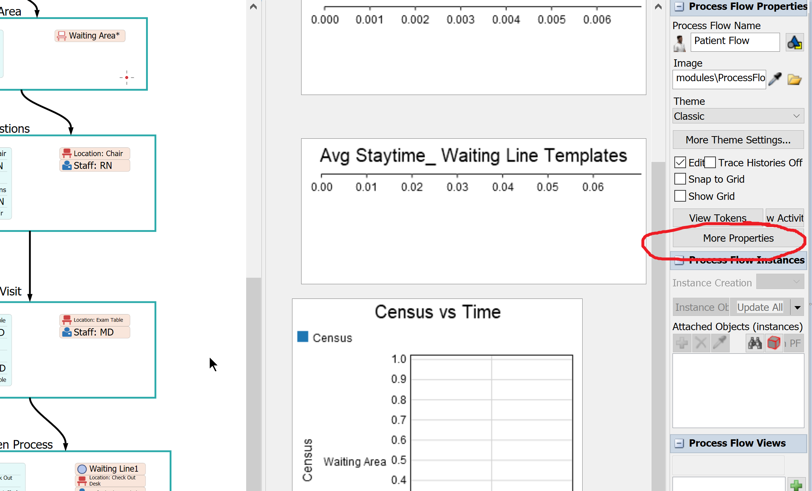This screenshot has height=491, width=812.
Task: Click up arrow of process flow scrollbar
Action: 253,7
